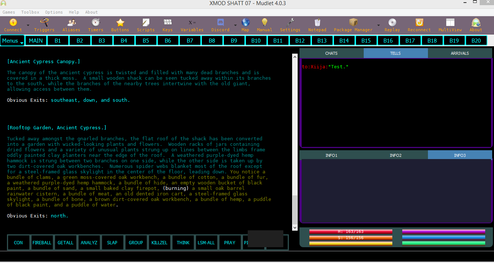
Task: Open the Manual lightbulb icon
Action: (x=264, y=25)
